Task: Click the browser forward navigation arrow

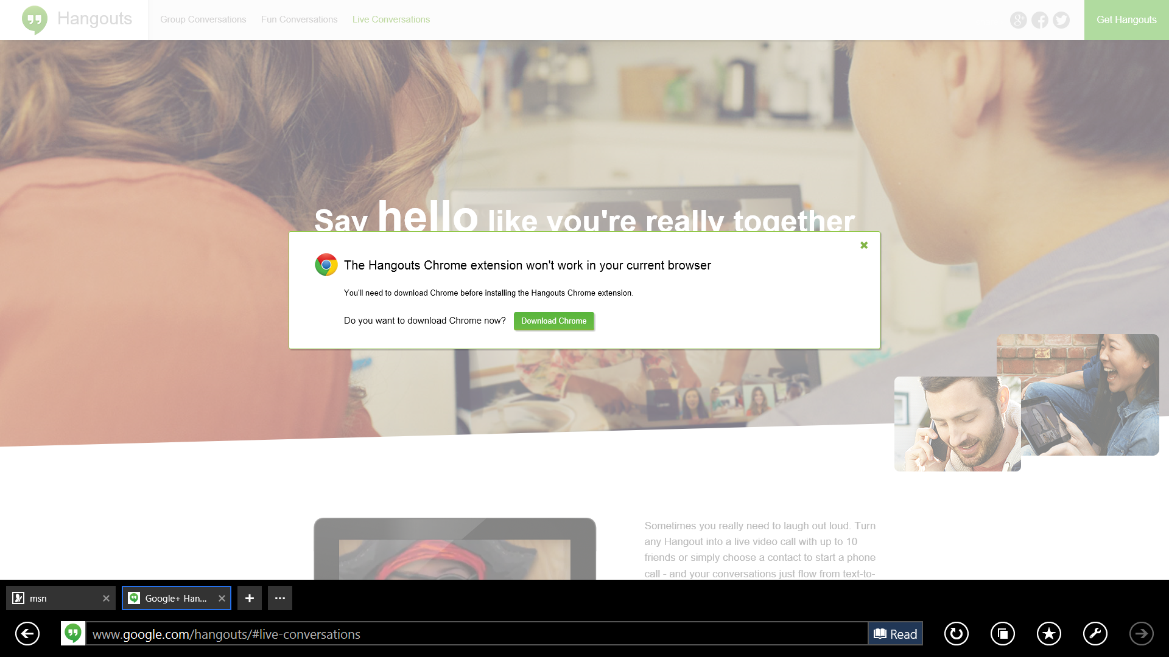Action: click(1142, 633)
